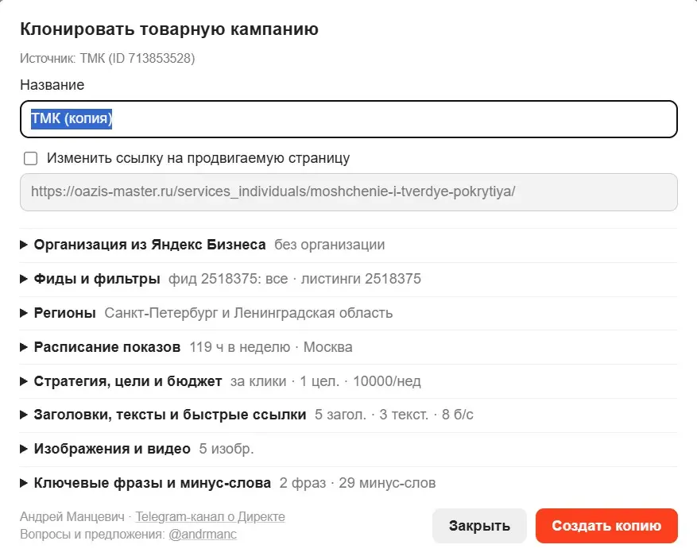Enable 'Изменить ссылку на продвигаемую страницу' checkbox

[31, 158]
